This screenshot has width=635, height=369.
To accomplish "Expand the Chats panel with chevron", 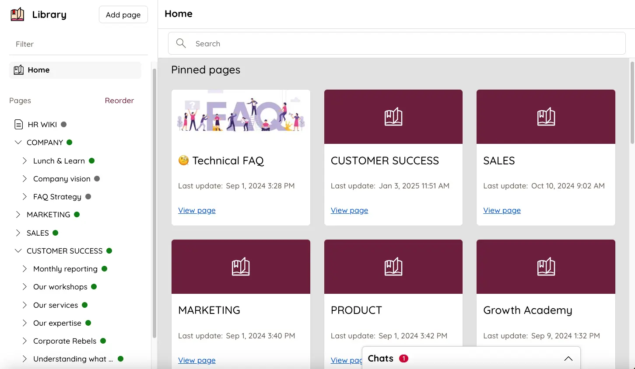I will [x=568, y=359].
